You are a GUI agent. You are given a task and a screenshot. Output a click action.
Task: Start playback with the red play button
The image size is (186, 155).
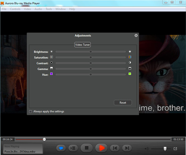click(x=101, y=148)
